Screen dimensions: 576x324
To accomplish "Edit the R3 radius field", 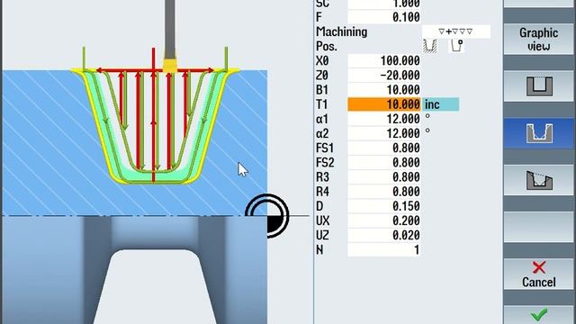I will (x=384, y=177).
